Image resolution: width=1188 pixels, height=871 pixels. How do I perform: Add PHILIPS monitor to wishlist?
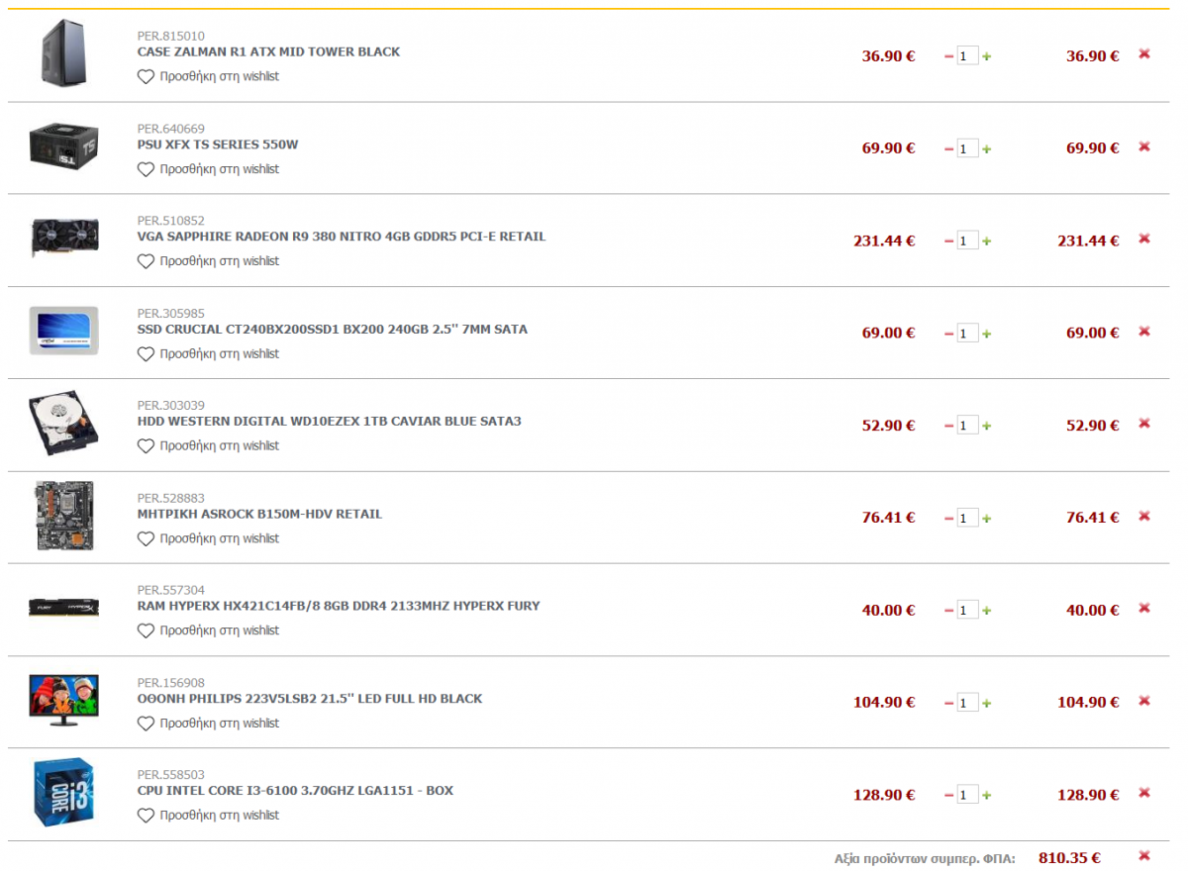click(208, 724)
